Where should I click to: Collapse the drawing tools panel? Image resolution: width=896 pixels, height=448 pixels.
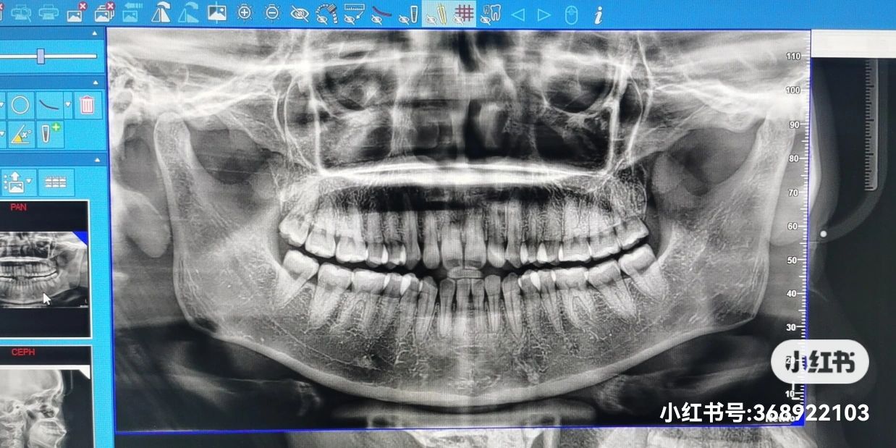pyautogui.click(x=96, y=83)
